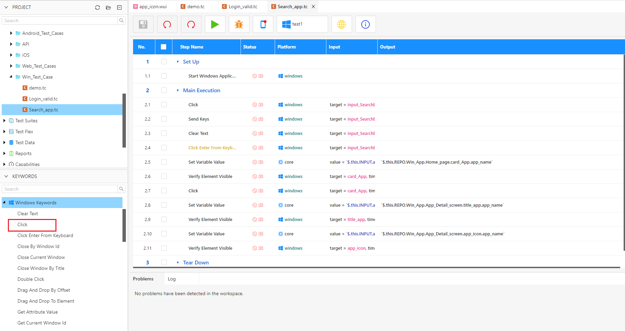Collapse the Tear Down section arrow

(x=178, y=263)
